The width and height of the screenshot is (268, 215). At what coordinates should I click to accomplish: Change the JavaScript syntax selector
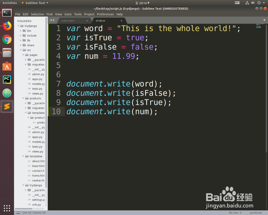tap(256, 213)
